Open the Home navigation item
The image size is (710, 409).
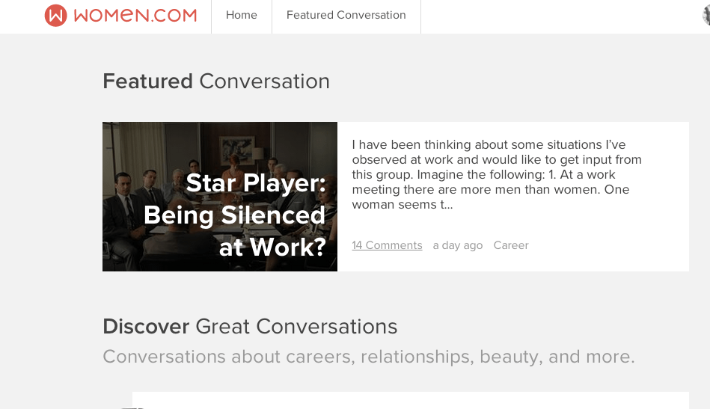tap(241, 16)
